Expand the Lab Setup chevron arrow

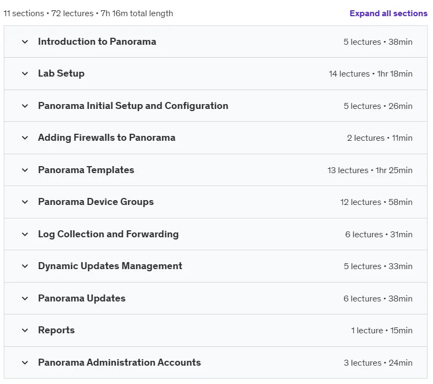coord(25,73)
